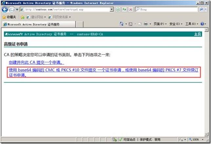Expand the Print dropdown arrow
Viewport: 211px width, 144px height.
(150, 24)
